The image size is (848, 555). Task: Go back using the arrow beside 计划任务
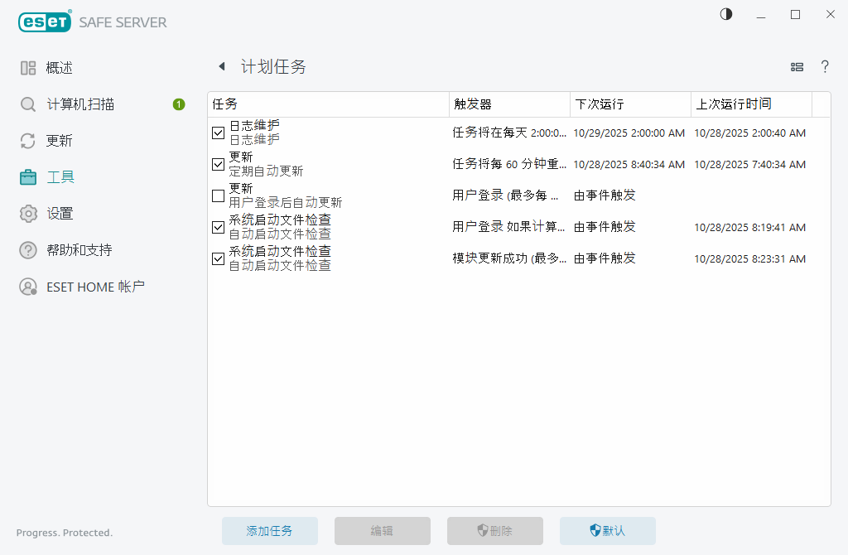(221, 67)
